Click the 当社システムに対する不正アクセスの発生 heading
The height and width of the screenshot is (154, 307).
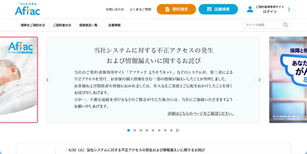[x=153, y=51]
